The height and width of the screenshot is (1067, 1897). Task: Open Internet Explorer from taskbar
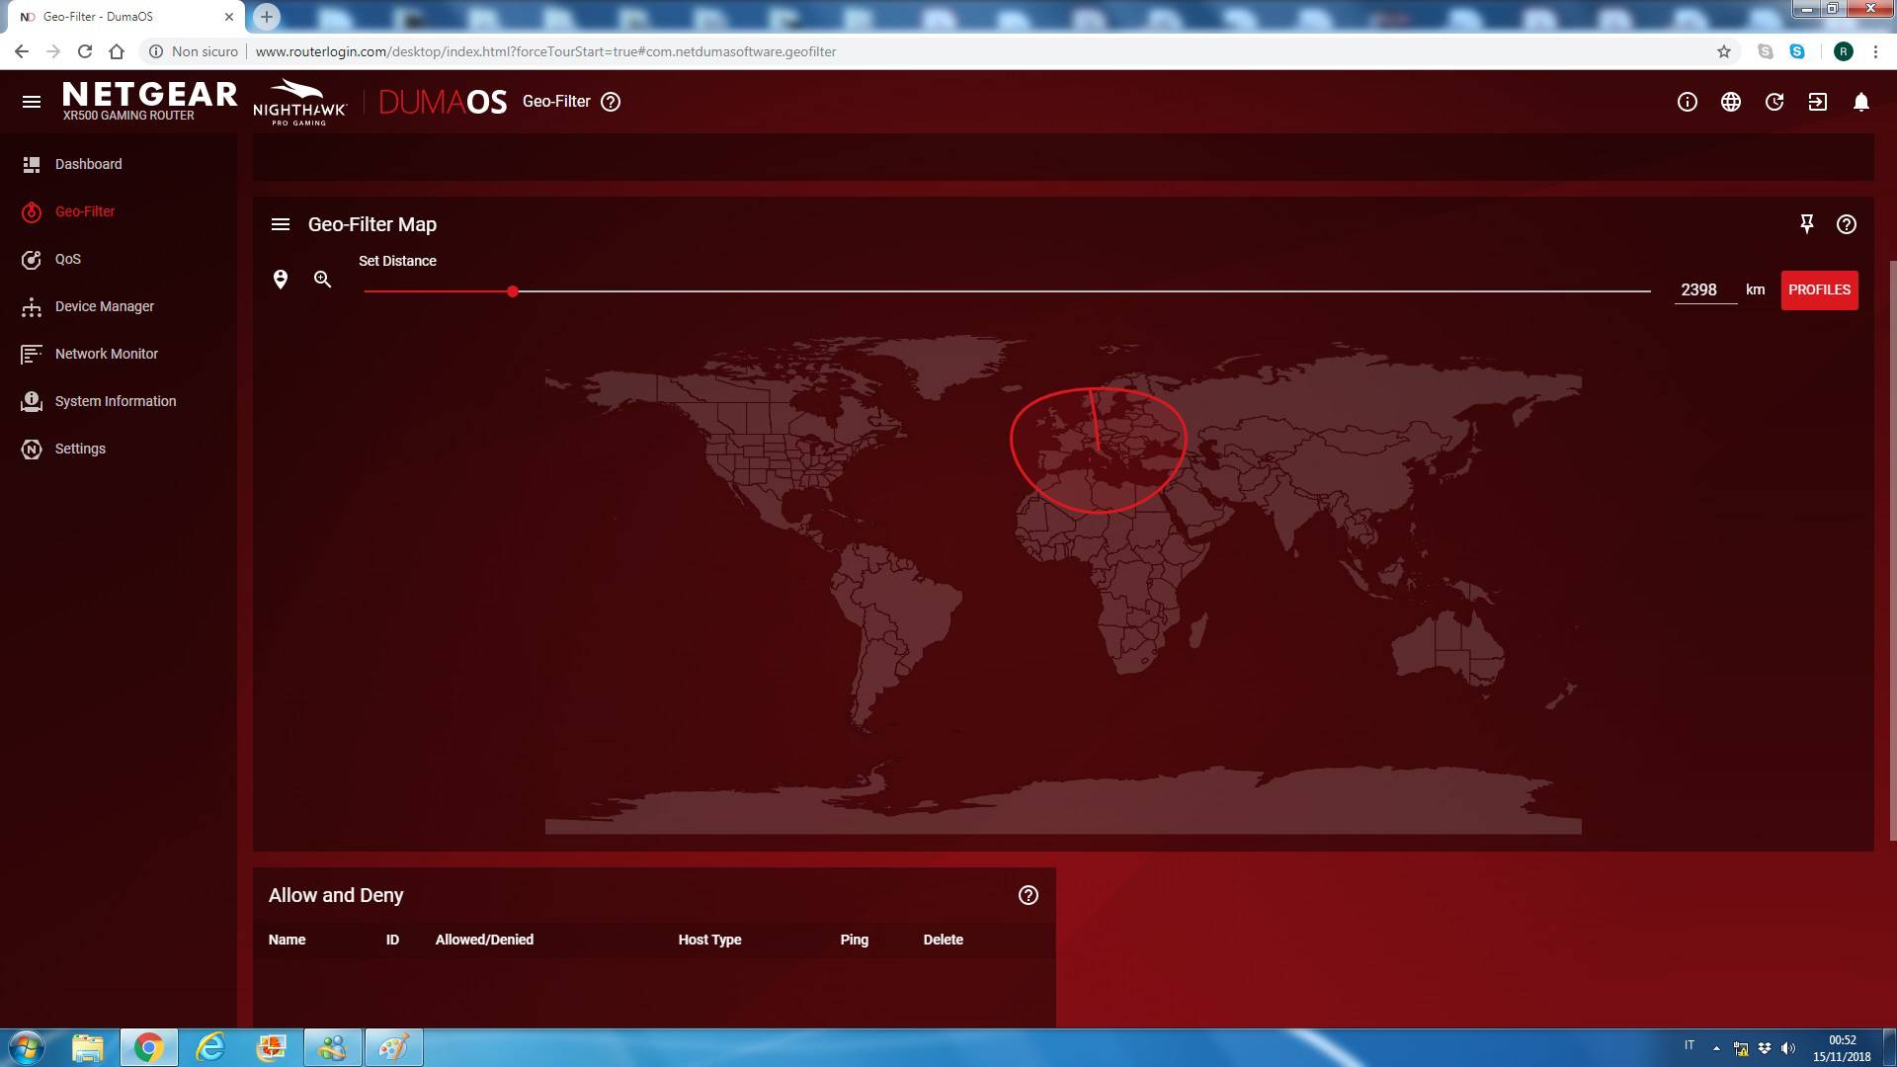click(210, 1047)
